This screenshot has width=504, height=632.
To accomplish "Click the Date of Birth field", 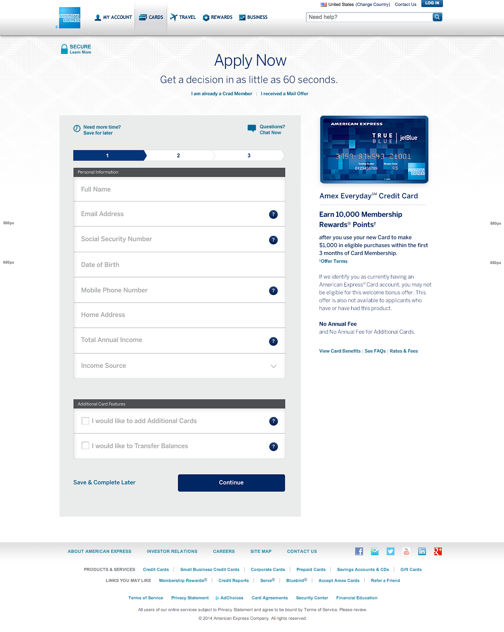I will click(179, 265).
